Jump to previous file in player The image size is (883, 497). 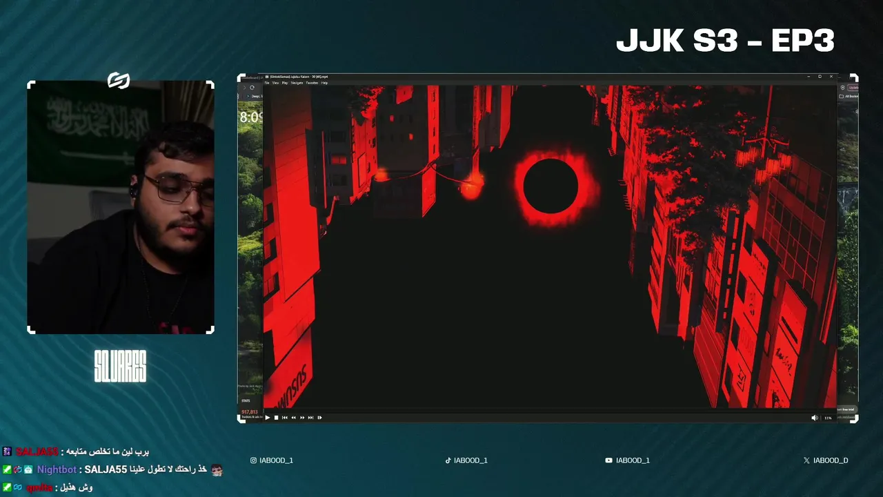[x=285, y=418]
